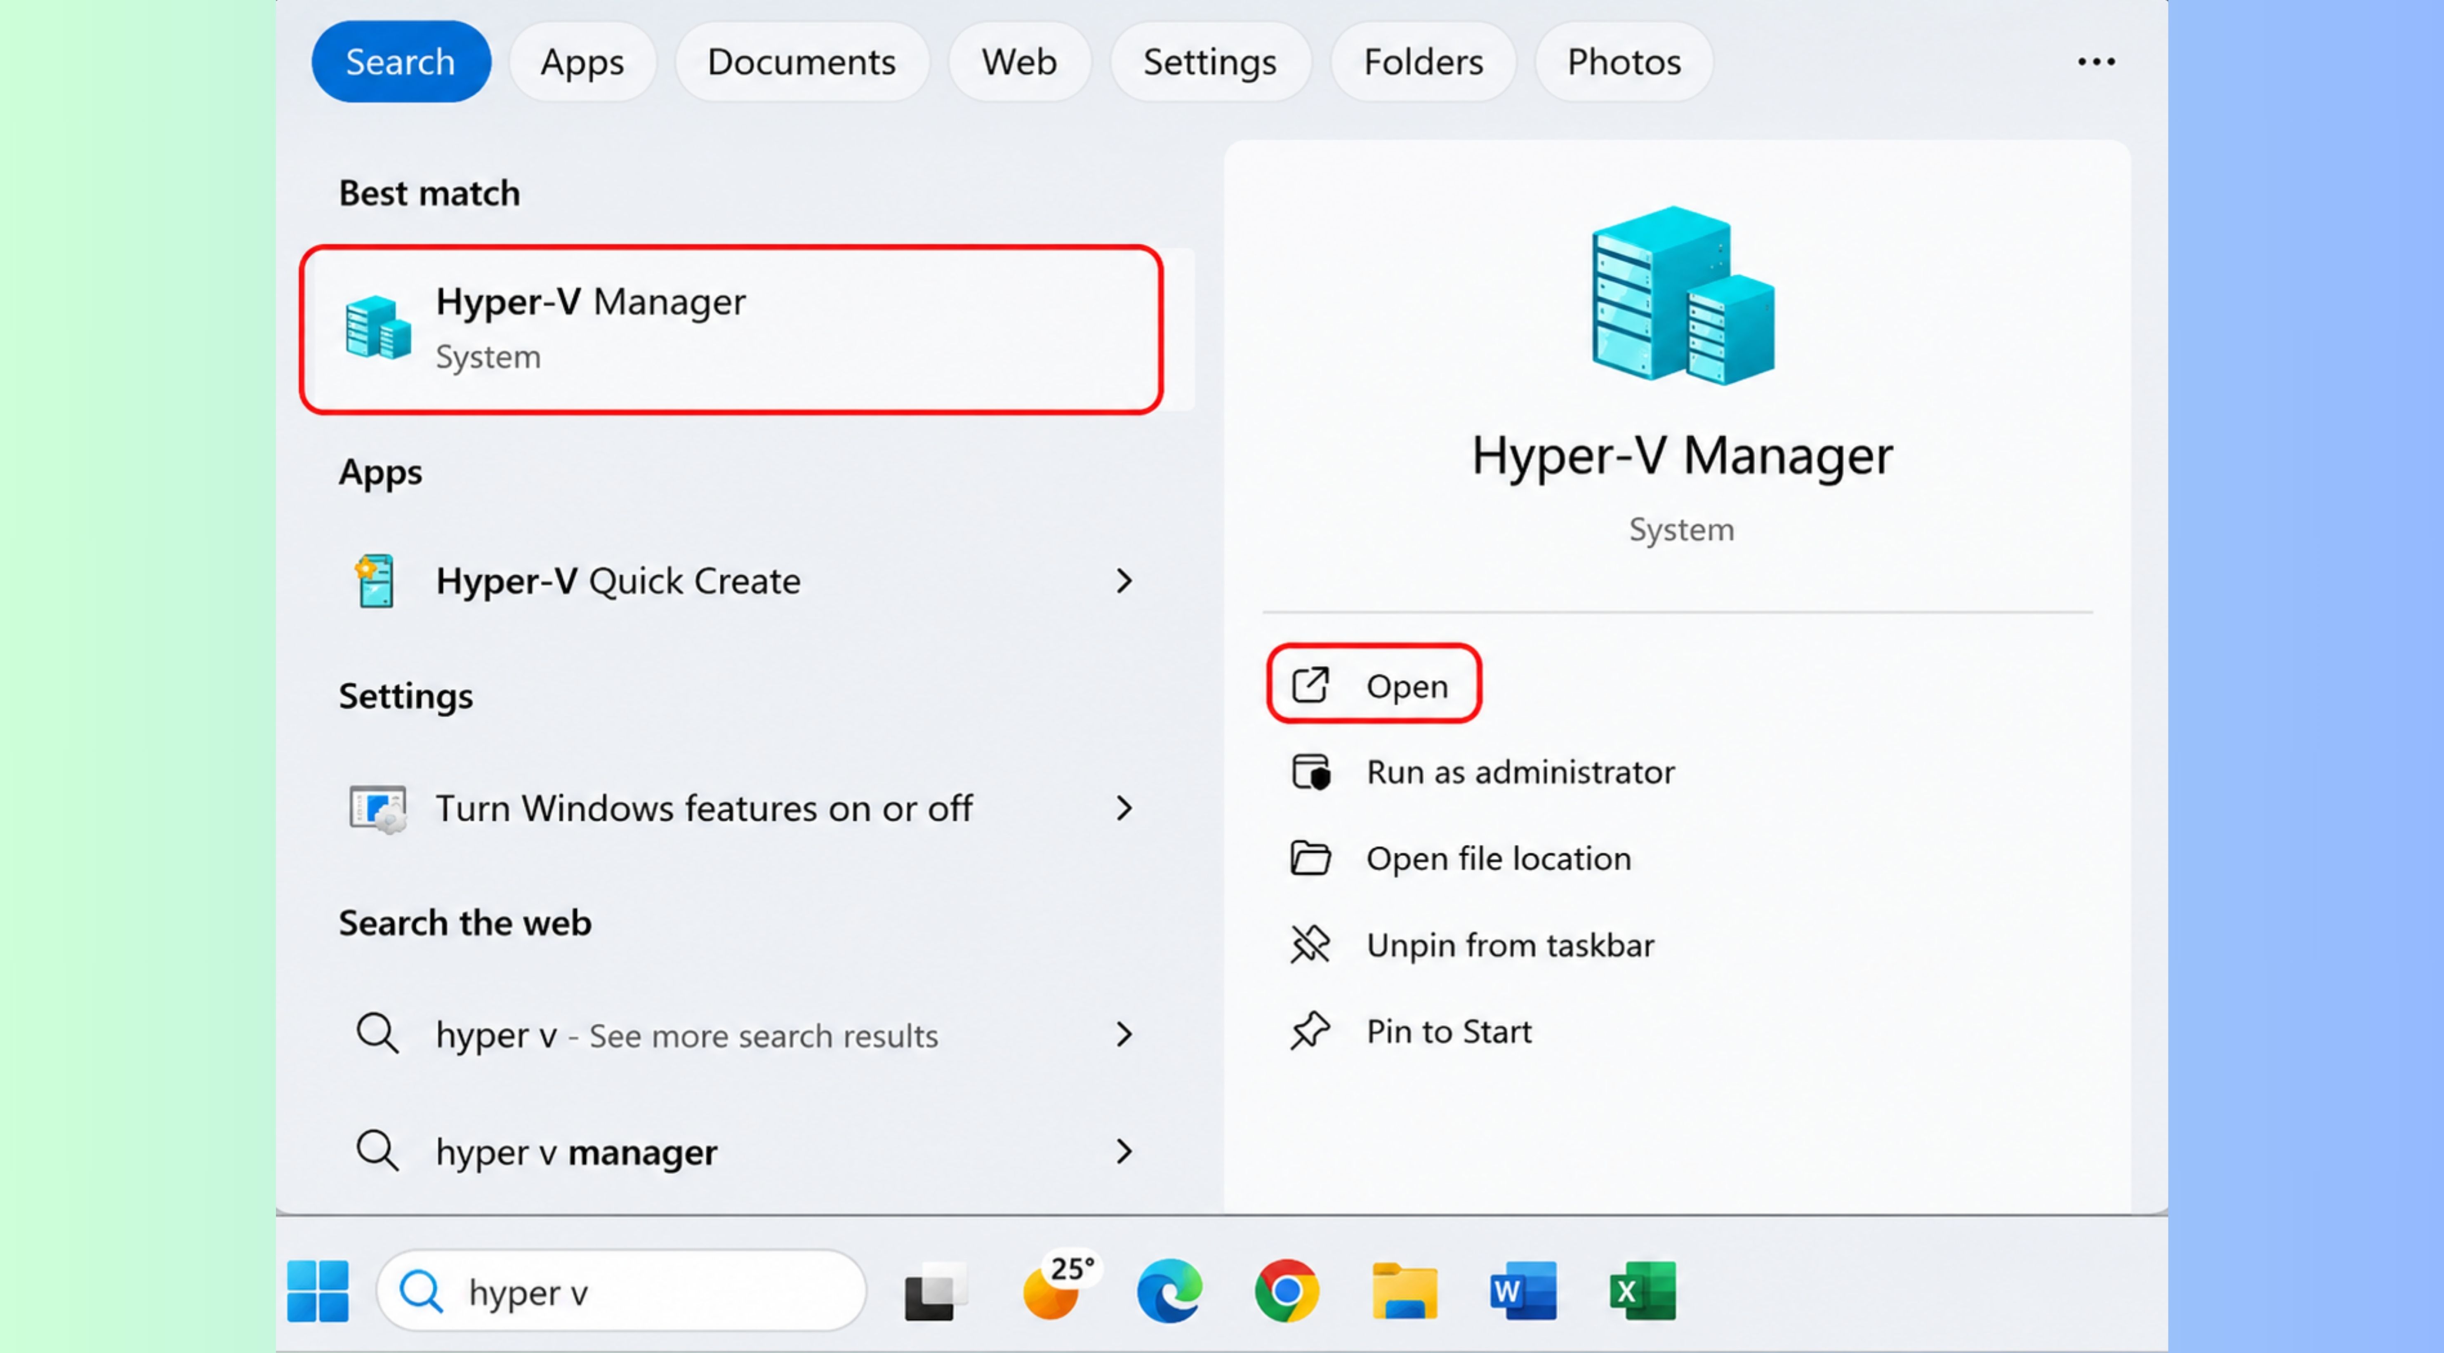Click the Unpin from taskbar icon

click(1310, 945)
